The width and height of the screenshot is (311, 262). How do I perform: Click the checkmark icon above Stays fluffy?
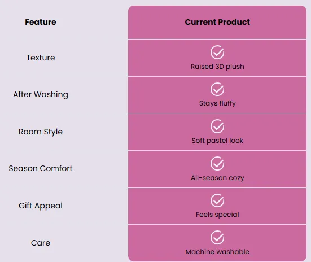(x=217, y=89)
